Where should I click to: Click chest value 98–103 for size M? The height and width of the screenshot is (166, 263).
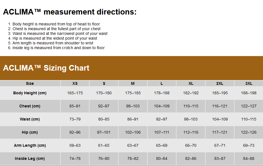133,106
